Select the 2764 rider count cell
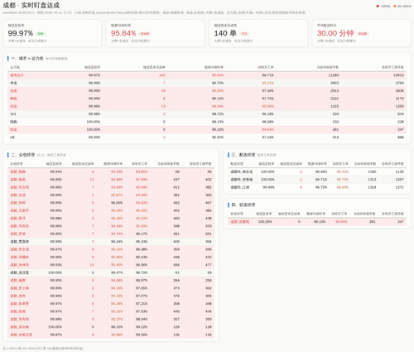The width and height of the screenshot is (414, 352). click(x=400, y=83)
